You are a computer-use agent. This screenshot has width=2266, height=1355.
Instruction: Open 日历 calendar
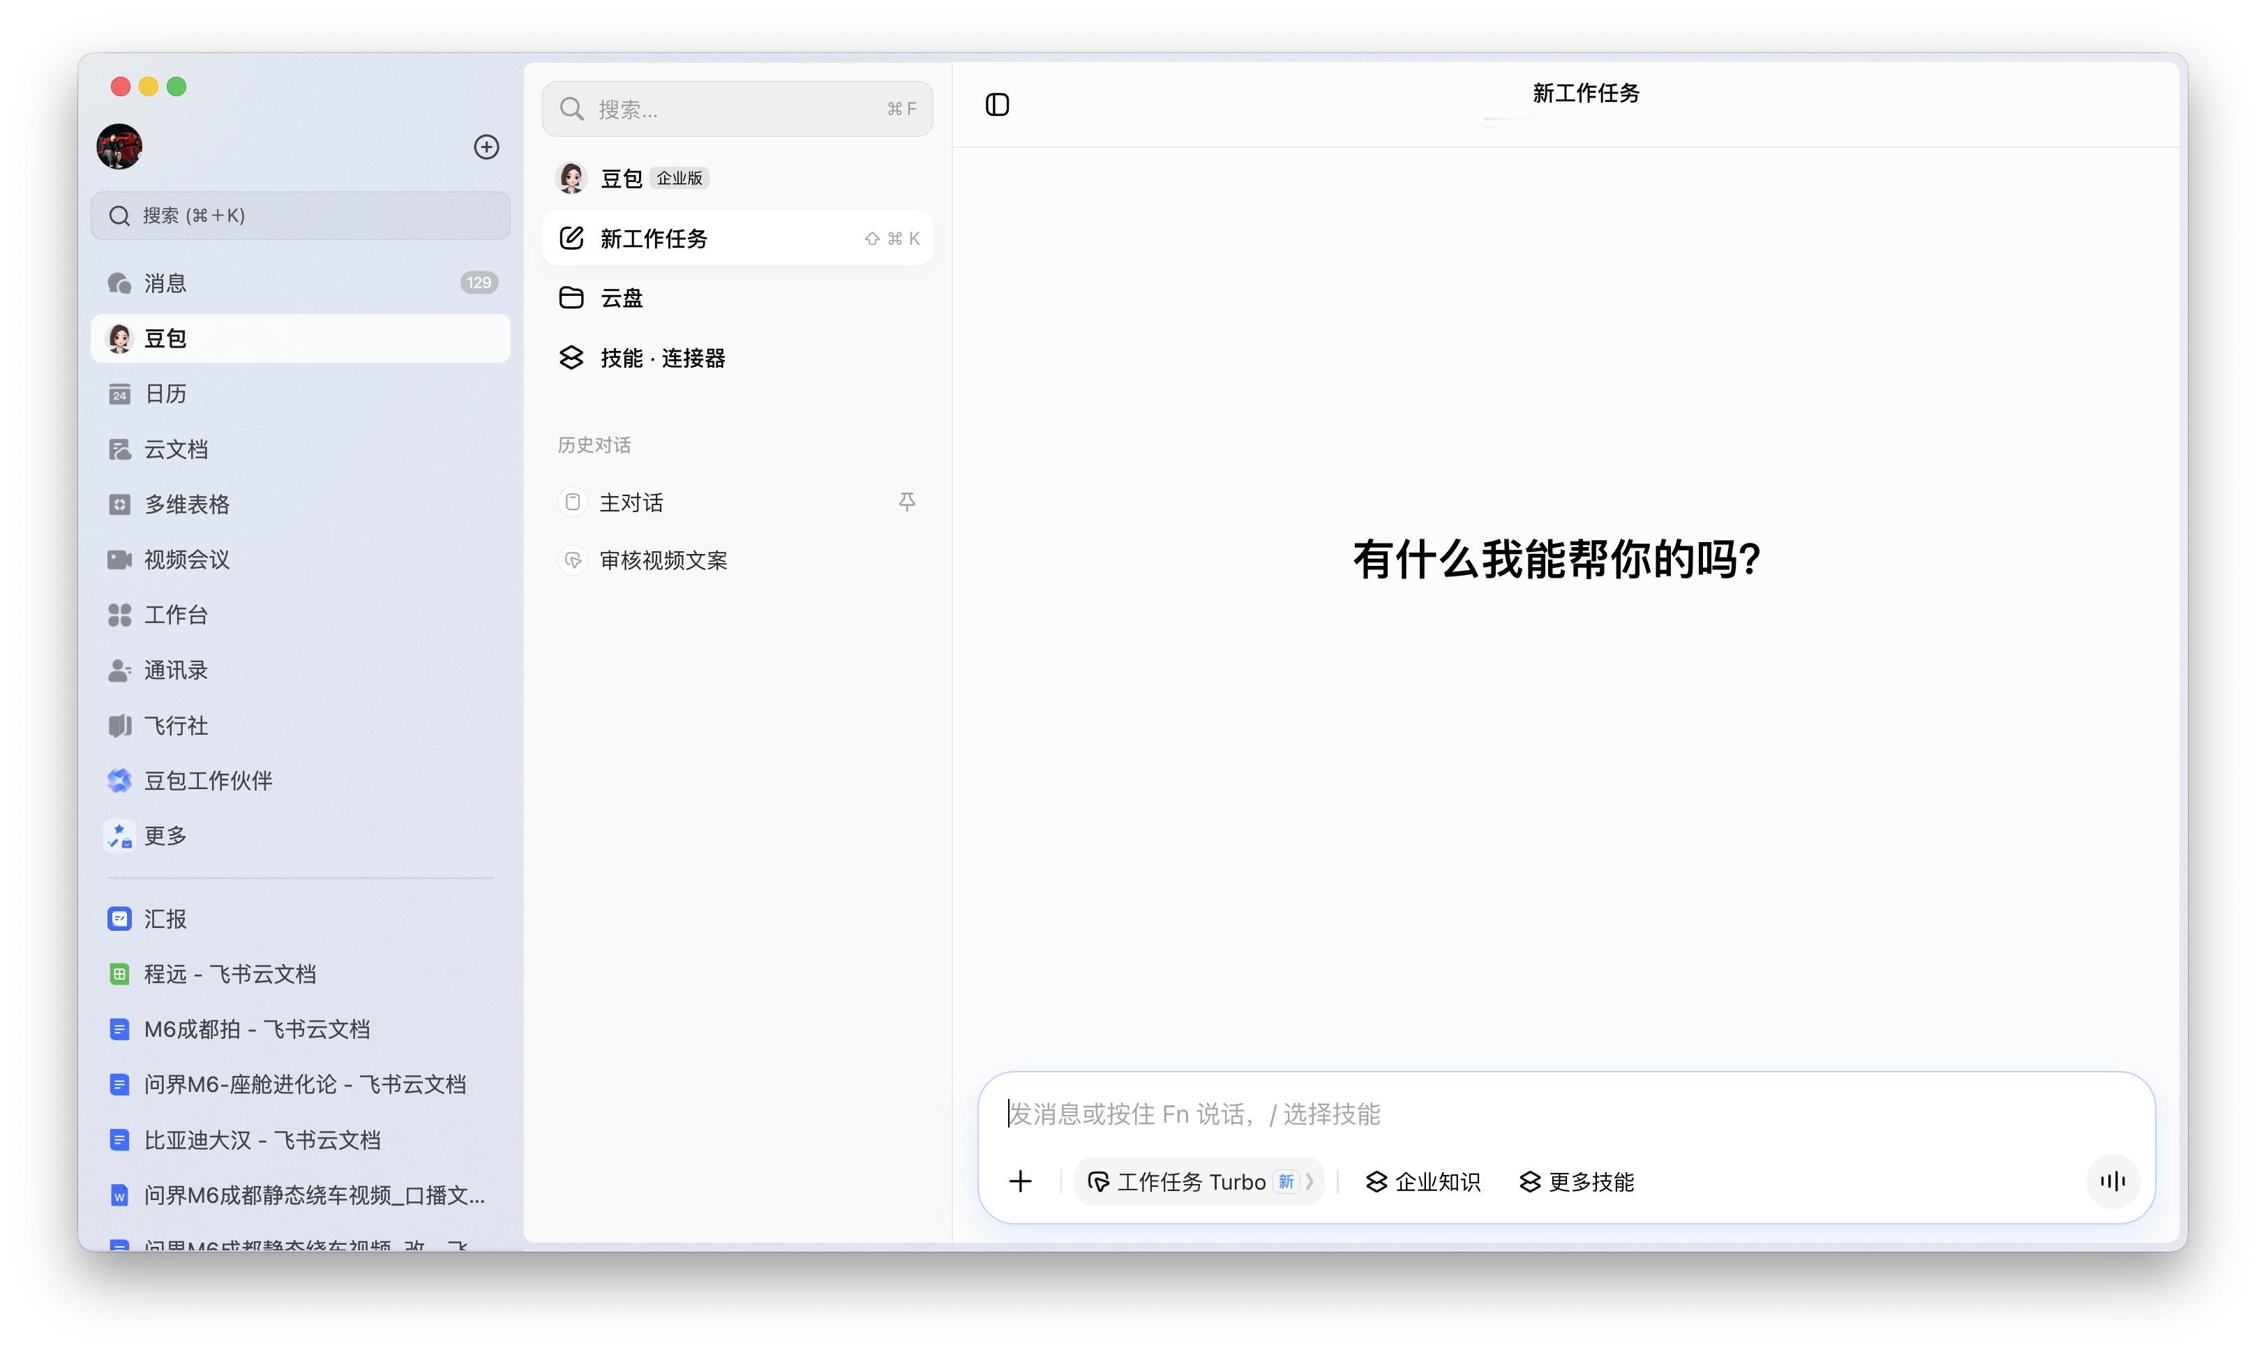(x=301, y=394)
